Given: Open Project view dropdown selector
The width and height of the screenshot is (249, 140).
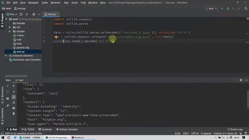Looking at the screenshot, I should tap(12, 14).
